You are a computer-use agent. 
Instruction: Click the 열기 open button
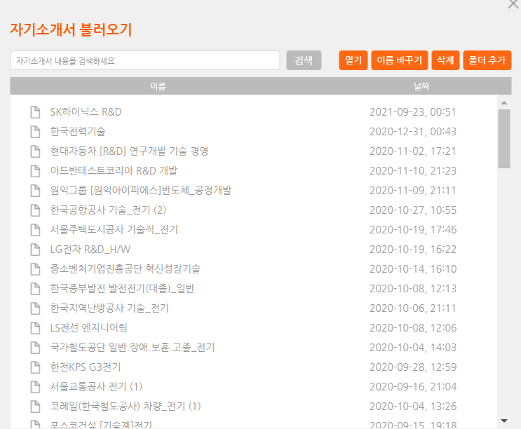click(x=353, y=60)
